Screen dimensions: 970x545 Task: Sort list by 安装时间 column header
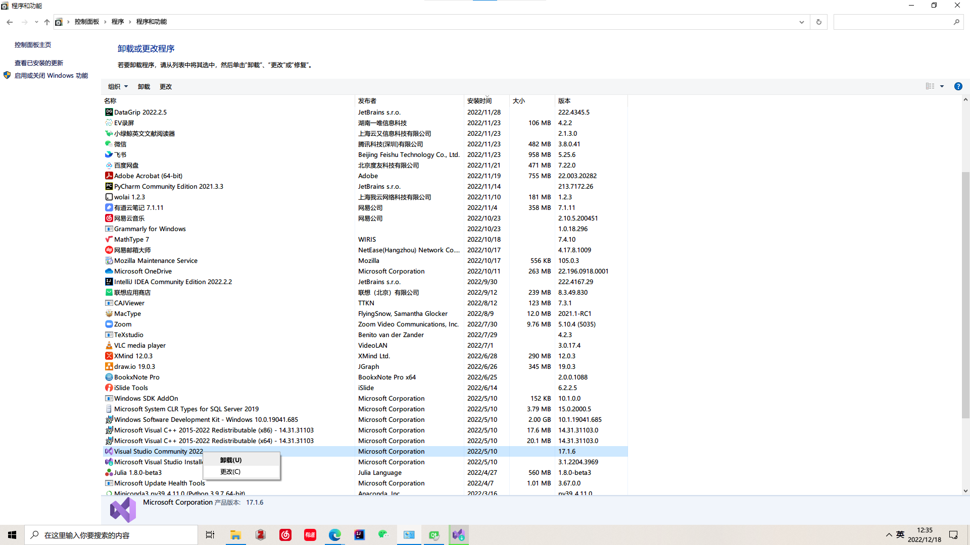479,100
